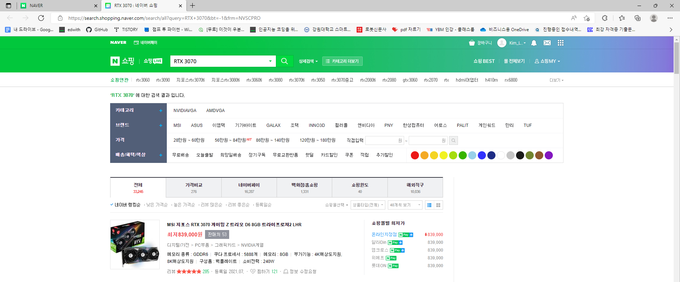Open the 쇼핑몰선택 dropdown
This screenshot has width=680, height=282.
click(336, 205)
